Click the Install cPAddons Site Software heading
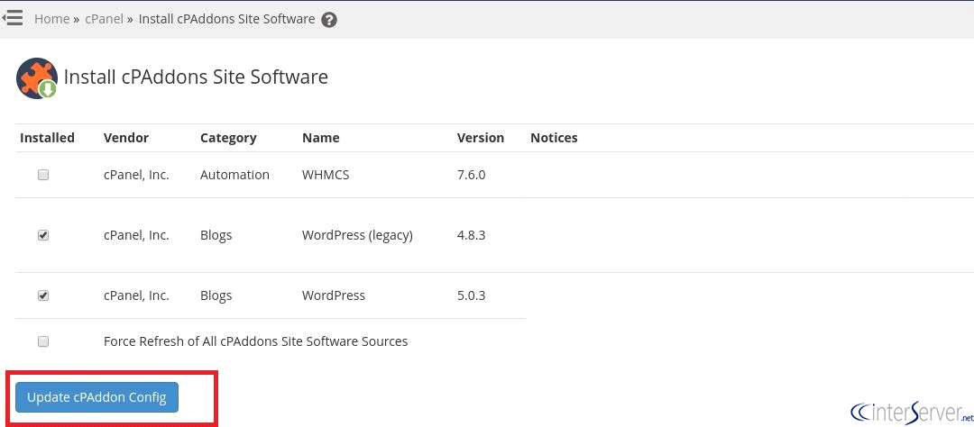Image resolution: width=974 pixels, height=427 pixels. 196,77
